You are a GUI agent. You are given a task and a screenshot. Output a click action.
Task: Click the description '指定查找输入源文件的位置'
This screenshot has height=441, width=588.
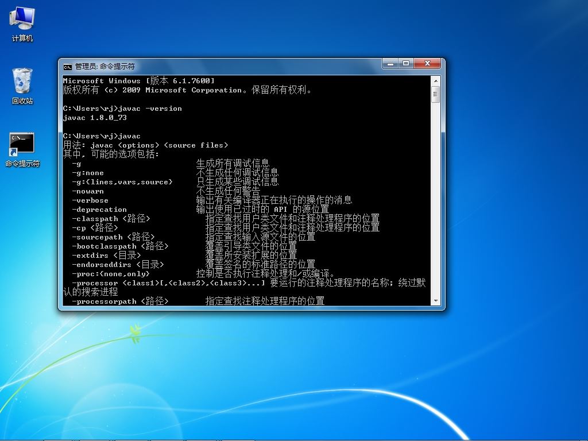pyautogui.click(x=260, y=237)
